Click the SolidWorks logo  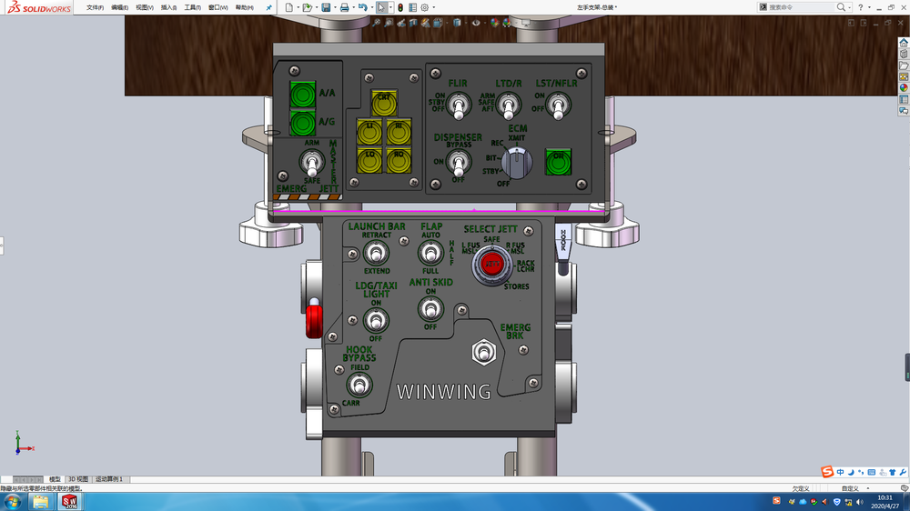point(39,7)
